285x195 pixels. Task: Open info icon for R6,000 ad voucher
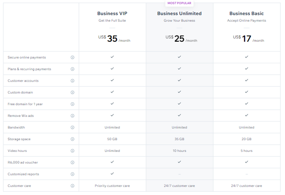click(x=72, y=162)
